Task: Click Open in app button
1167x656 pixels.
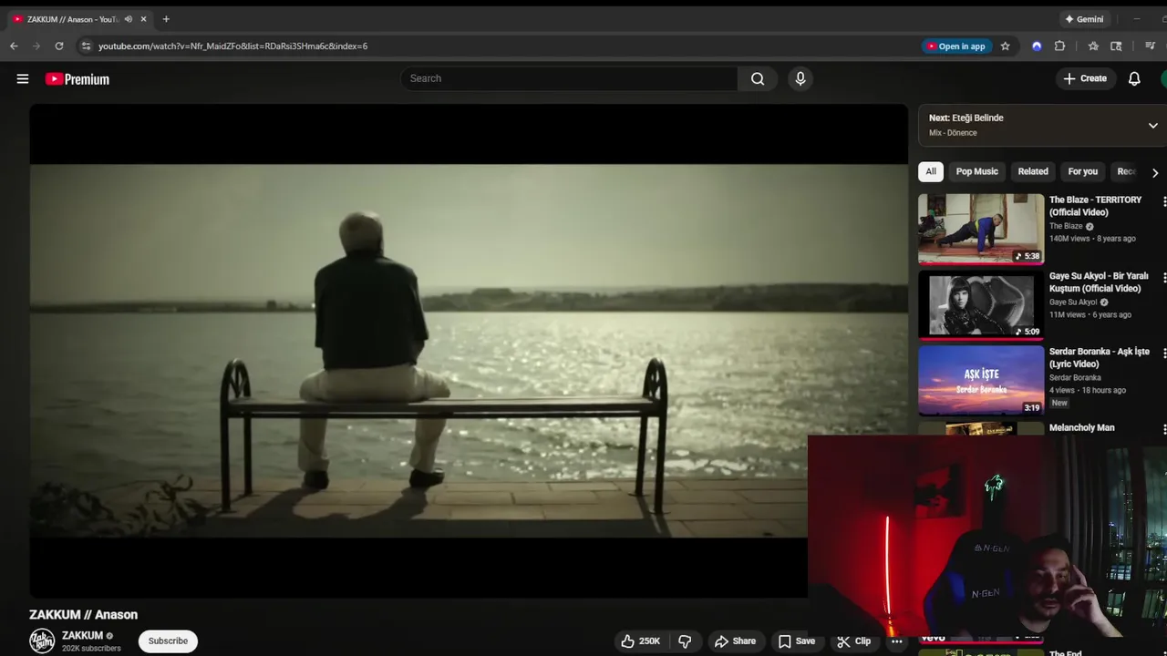Action: coord(956,46)
